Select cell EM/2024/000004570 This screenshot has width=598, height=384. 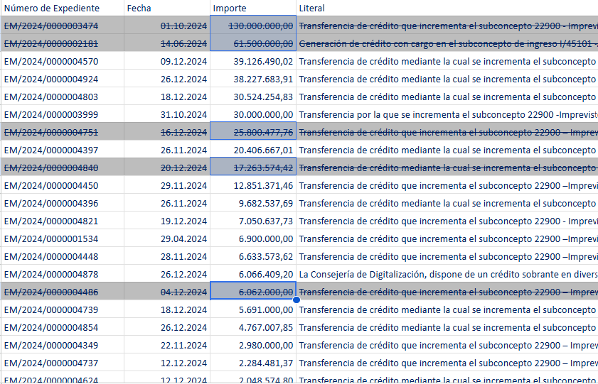point(62,61)
